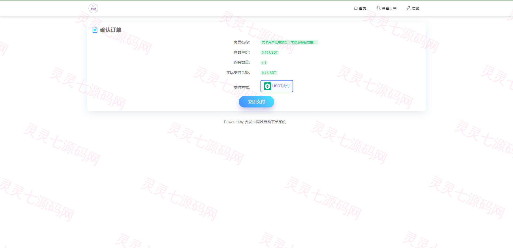Viewport: 513px width, 248px height.
Task: Click the site logo in header
Action: click(93, 8)
